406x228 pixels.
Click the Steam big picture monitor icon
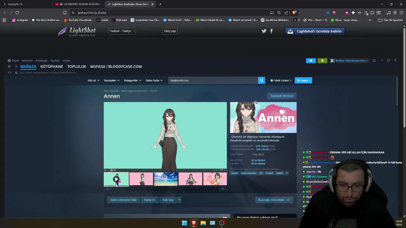point(374,60)
